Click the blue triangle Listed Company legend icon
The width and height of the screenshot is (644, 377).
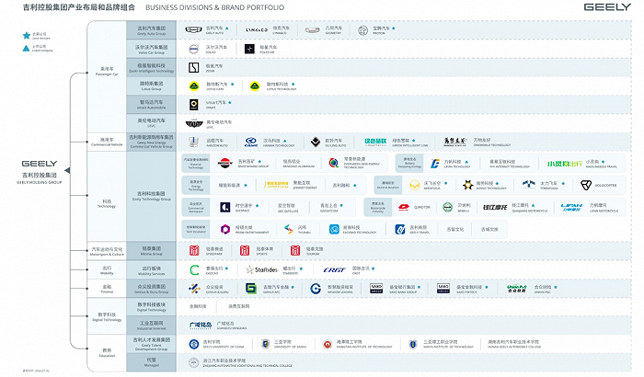pyautogui.click(x=27, y=49)
